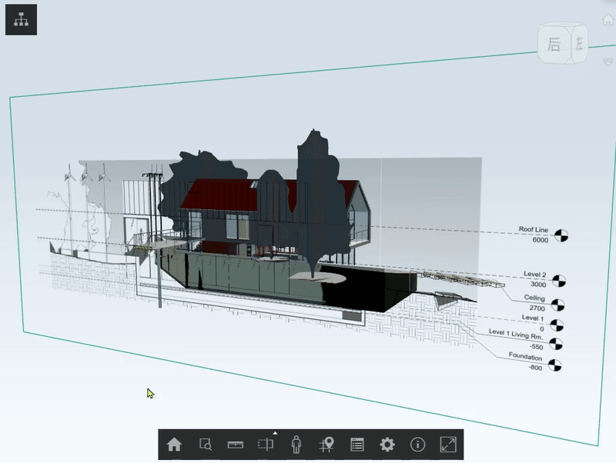
Task: Expand the section tool flyout arrow
Action: [275, 433]
